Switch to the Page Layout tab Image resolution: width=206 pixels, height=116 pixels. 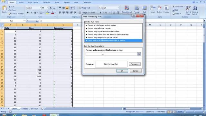33,2
